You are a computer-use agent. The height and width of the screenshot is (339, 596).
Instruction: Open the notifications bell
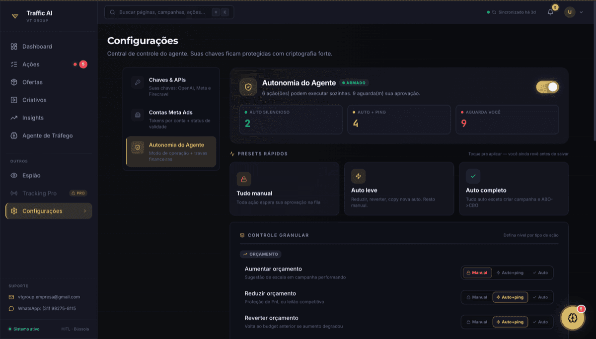click(550, 12)
